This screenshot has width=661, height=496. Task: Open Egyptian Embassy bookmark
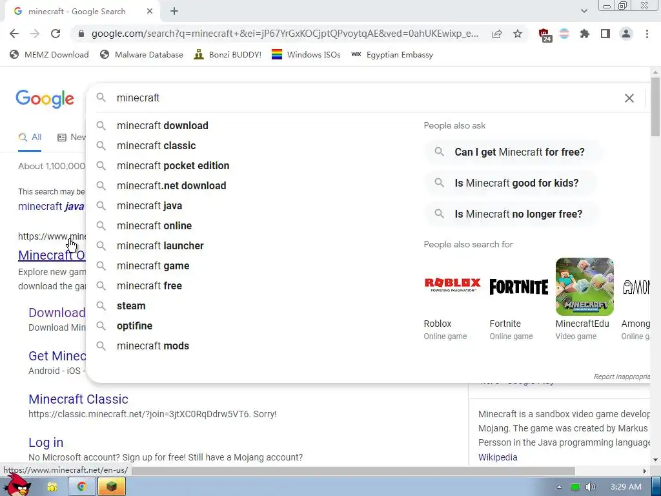pos(392,54)
